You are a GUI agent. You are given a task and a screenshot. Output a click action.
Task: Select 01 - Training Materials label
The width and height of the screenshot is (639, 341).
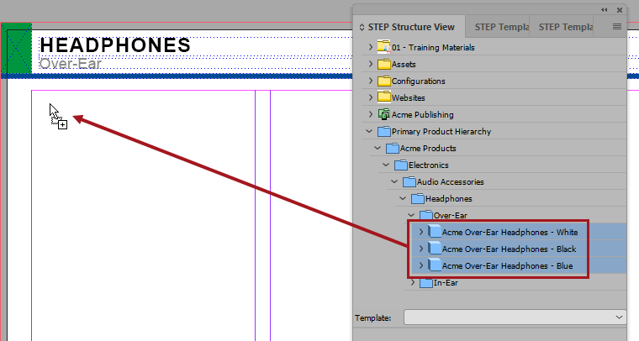click(x=433, y=47)
